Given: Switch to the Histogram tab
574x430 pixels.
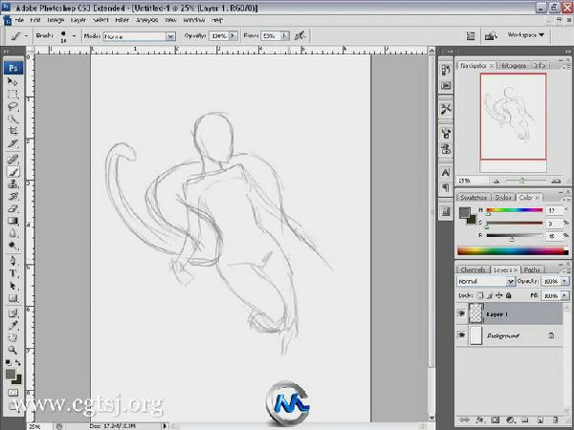Looking at the screenshot, I should pyautogui.click(x=514, y=66).
